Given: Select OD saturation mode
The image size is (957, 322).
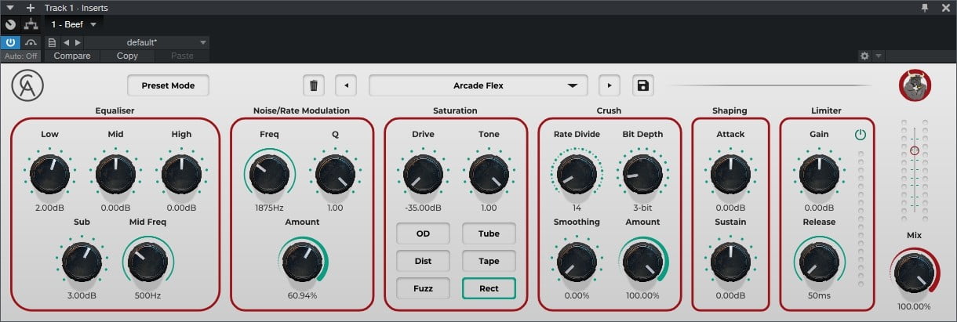Looking at the screenshot, I should [423, 233].
